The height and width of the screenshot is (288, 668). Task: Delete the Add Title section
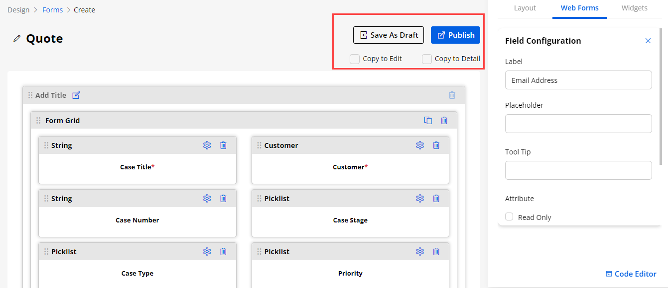point(452,95)
